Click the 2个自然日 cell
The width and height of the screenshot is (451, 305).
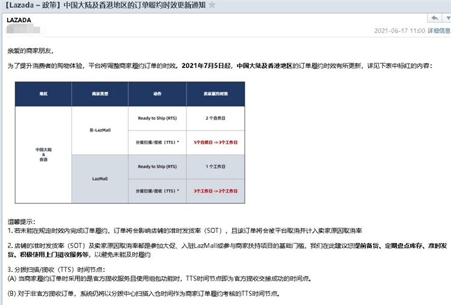216,118
